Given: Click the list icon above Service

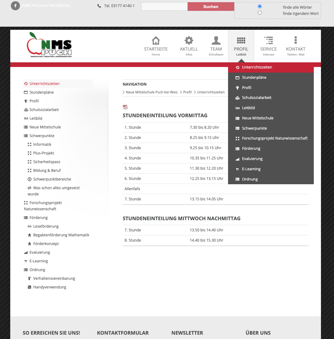Looking at the screenshot, I should pos(268,40).
